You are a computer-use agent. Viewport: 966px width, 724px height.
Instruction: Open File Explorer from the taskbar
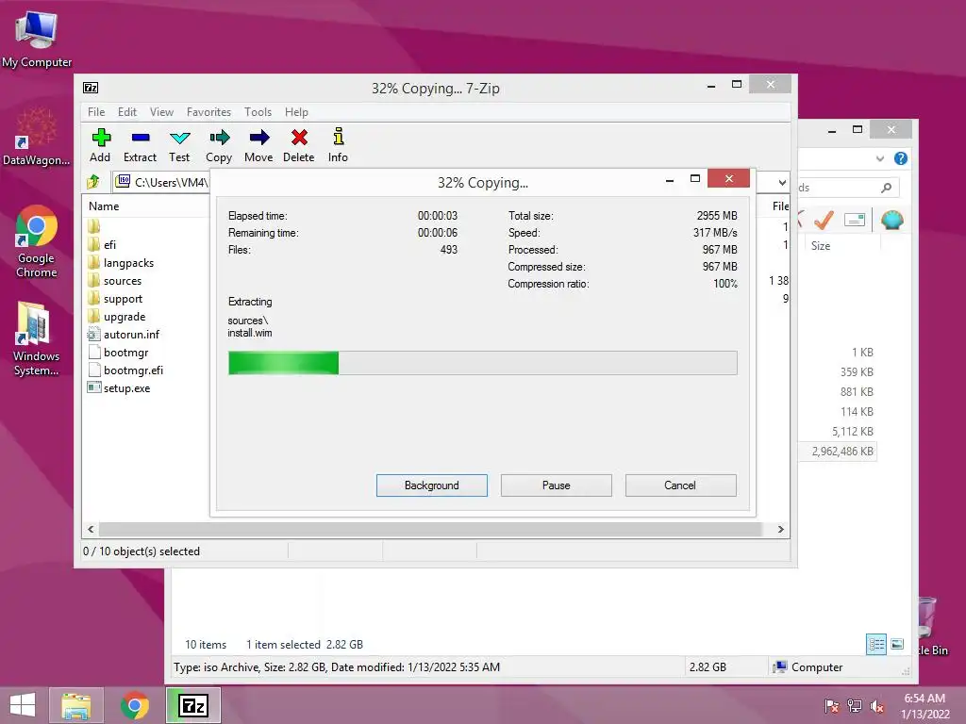pos(76,705)
